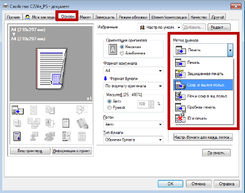Click the portrait orientation A page icon
Viewport: 245px width, 193px height.
click(113, 49)
